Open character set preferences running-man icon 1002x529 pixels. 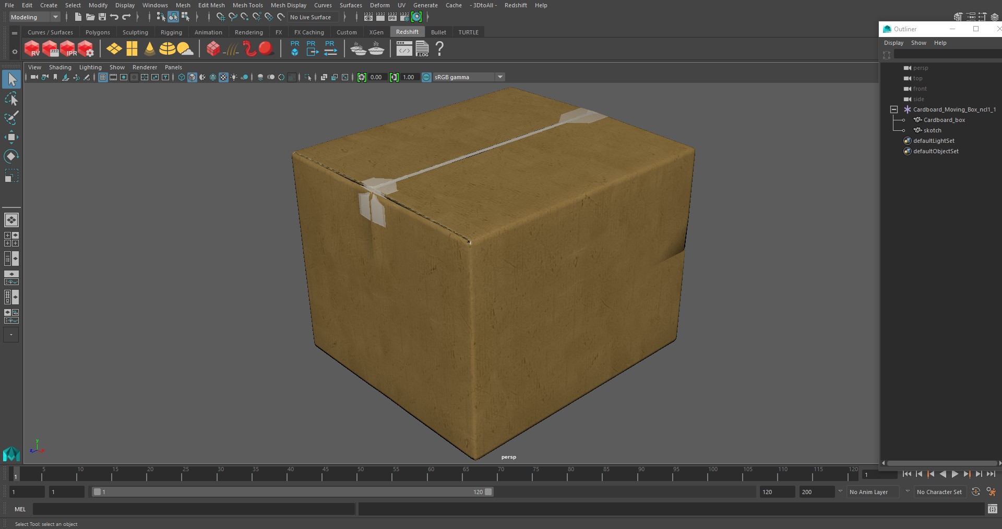(991, 491)
